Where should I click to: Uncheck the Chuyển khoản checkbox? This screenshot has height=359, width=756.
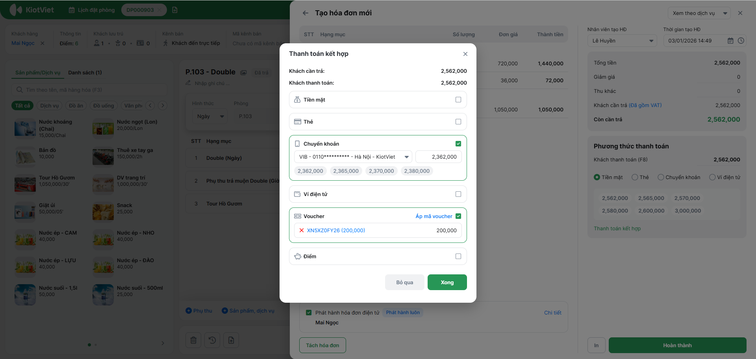tap(458, 144)
